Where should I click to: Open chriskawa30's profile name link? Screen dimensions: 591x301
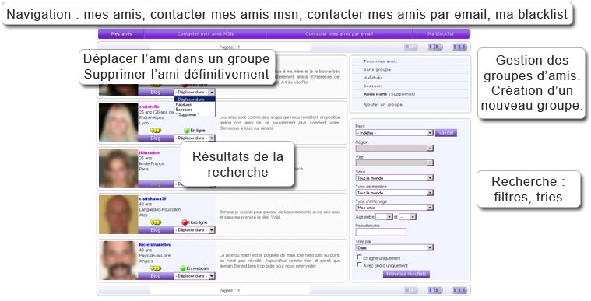tap(153, 198)
